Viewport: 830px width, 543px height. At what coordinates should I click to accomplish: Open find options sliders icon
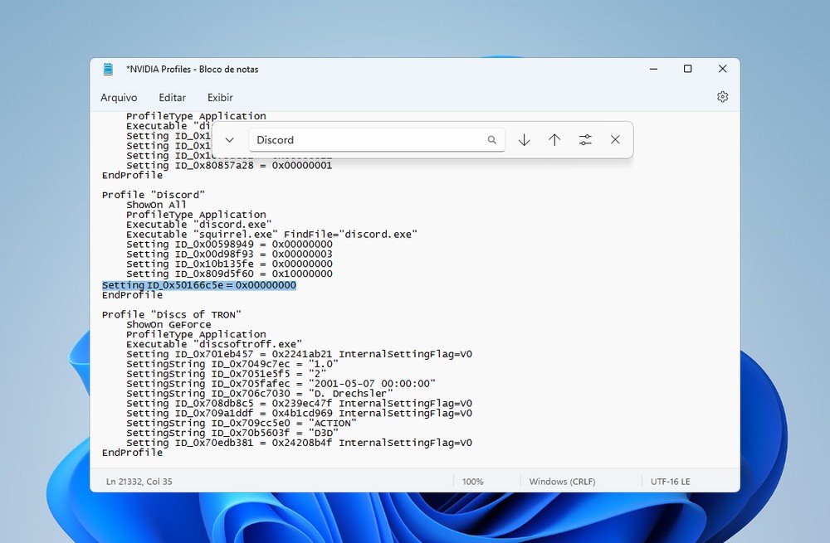click(585, 139)
